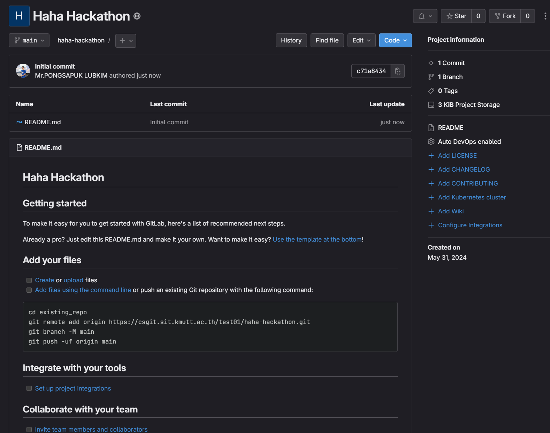The height and width of the screenshot is (433, 550).
Task: Click commit SHA c71a8434
Action: [x=371, y=71]
